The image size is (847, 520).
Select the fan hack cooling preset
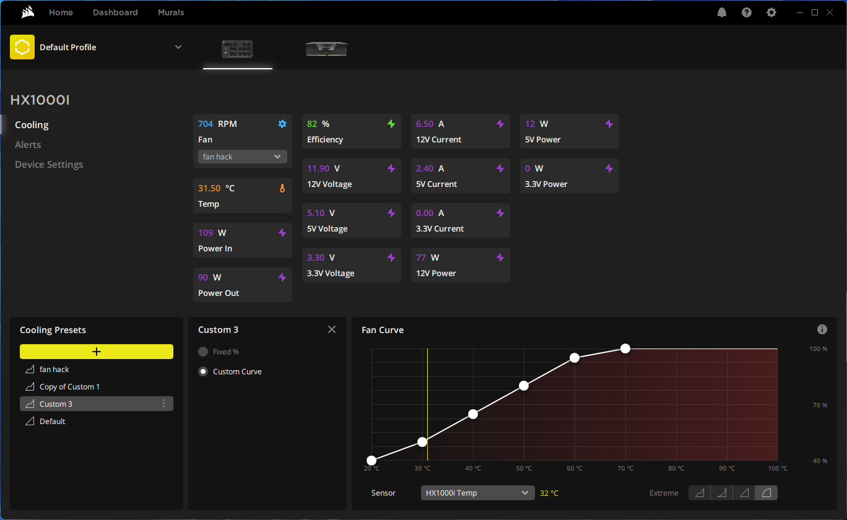coord(97,370)
